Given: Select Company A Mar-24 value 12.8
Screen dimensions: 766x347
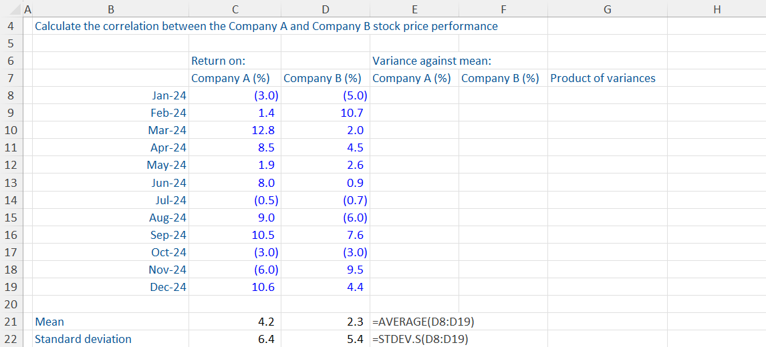Looking at the screenshot, I should pyautogui.click(x=235, y=130).
